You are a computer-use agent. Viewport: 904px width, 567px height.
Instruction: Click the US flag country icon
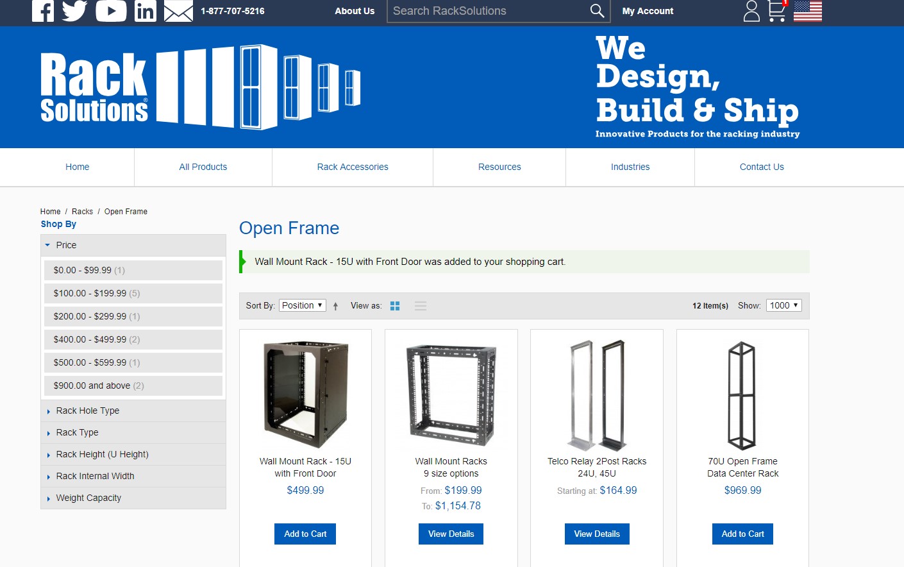pos(808,11)
